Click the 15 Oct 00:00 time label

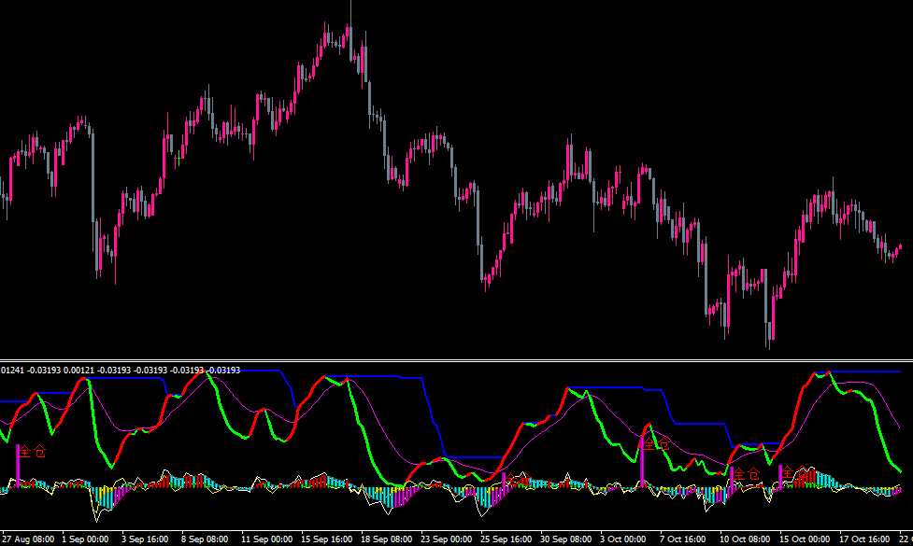click(x=806, y=539)
